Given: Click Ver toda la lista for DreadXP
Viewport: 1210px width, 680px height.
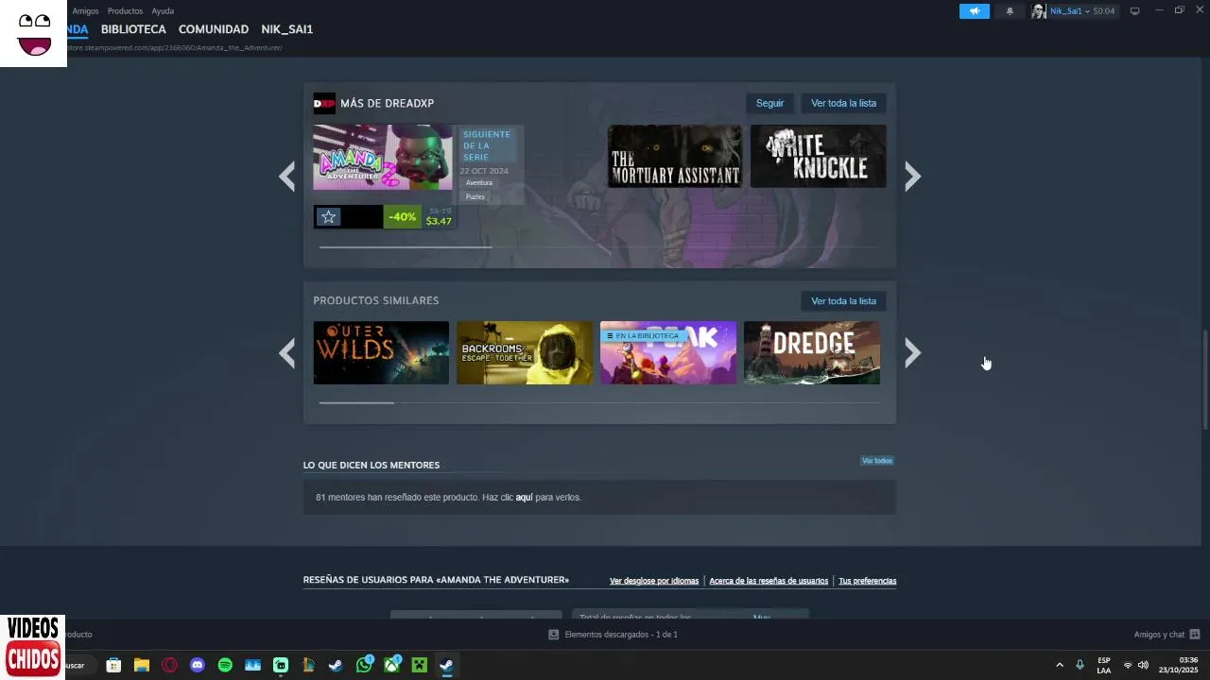Looking at the screenshot, I should [843, 103].
